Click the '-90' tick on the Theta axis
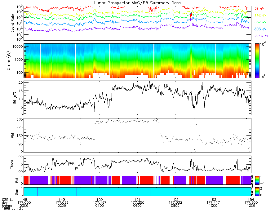This screenshot has width=279, height=217. (x=20, y=172)
